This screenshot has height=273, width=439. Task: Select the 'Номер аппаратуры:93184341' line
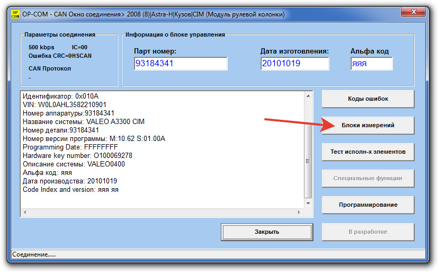[x=68, y=113]
